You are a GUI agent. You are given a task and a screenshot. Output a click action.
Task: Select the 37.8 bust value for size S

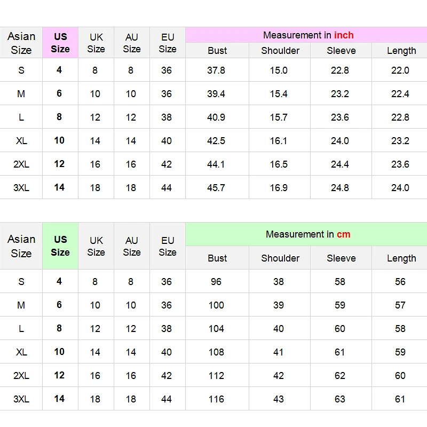coord(216,70)
